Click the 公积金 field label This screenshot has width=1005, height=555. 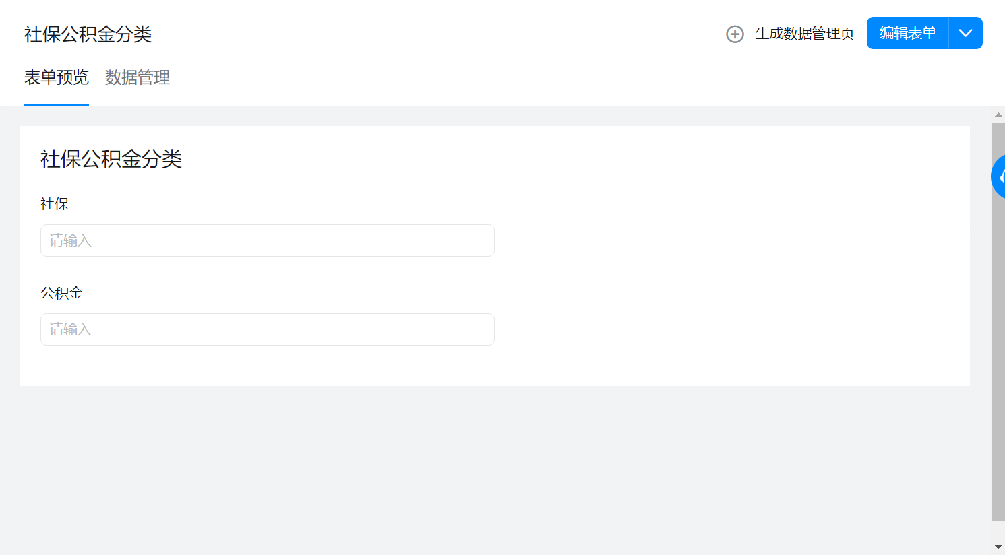tap(61, 293)
